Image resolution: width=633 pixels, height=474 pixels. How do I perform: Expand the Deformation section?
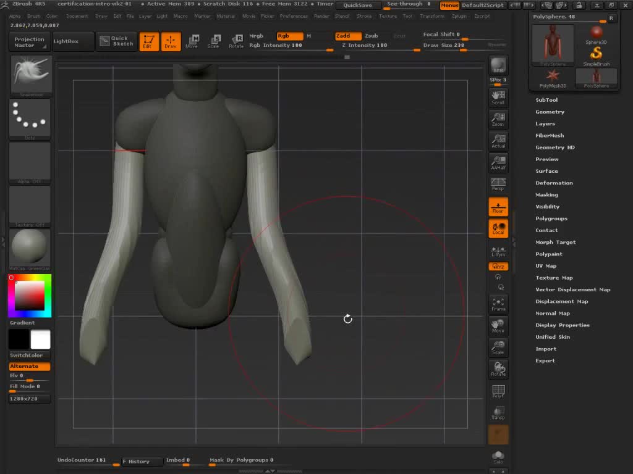tap(554, 183)
